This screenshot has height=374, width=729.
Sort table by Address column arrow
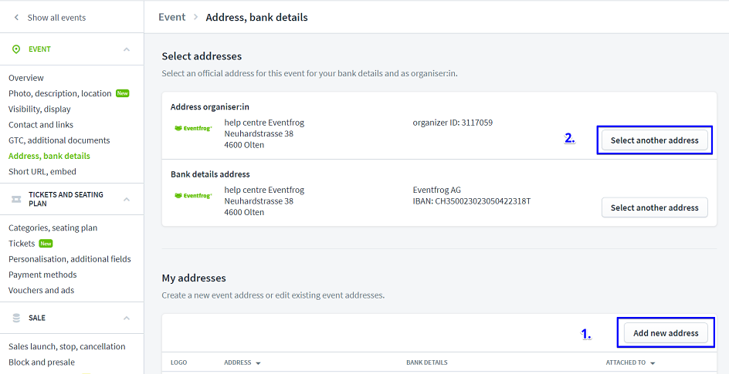pyautogui.click(x=258, y=363)
